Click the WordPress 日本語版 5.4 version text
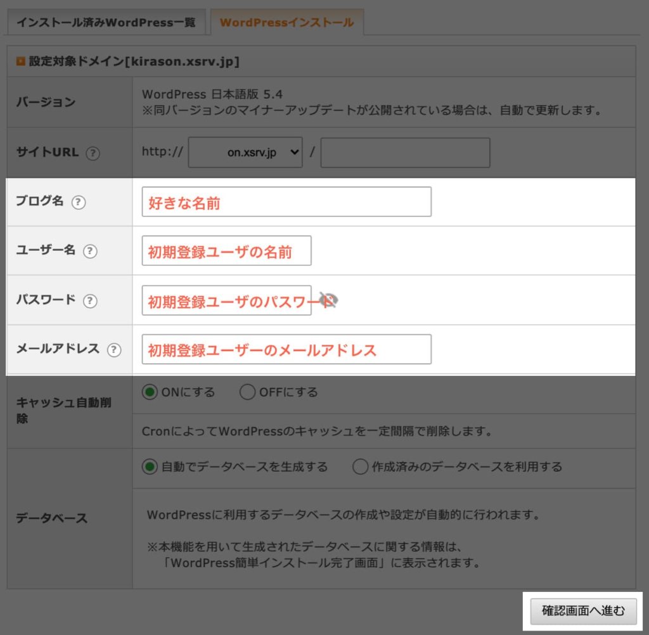 212,94
